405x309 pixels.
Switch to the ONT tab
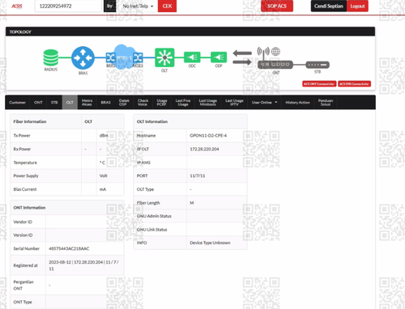[x=38, y=103]
